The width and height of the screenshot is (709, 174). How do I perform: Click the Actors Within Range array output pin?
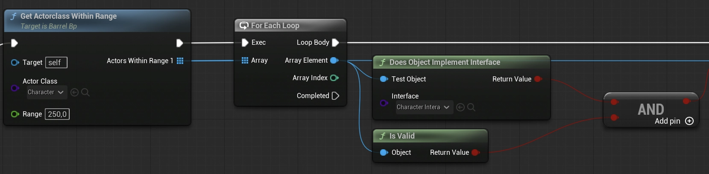click(180, 61)
